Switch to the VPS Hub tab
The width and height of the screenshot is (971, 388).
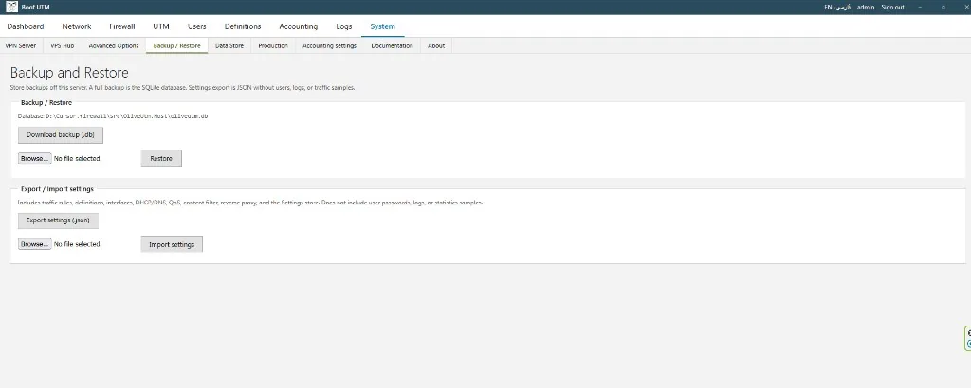[63, 45]
